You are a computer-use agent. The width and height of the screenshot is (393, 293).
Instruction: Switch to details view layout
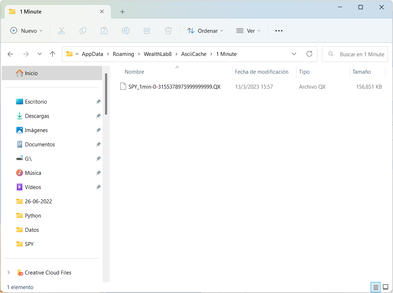point(376,287)
